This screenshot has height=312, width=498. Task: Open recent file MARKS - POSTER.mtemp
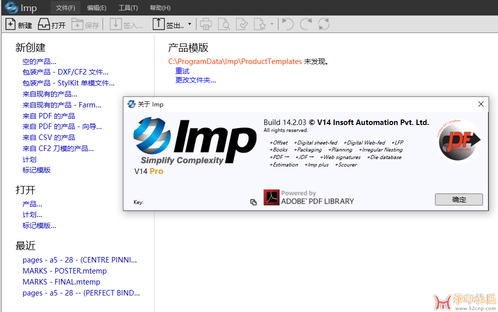coord(64,271)
